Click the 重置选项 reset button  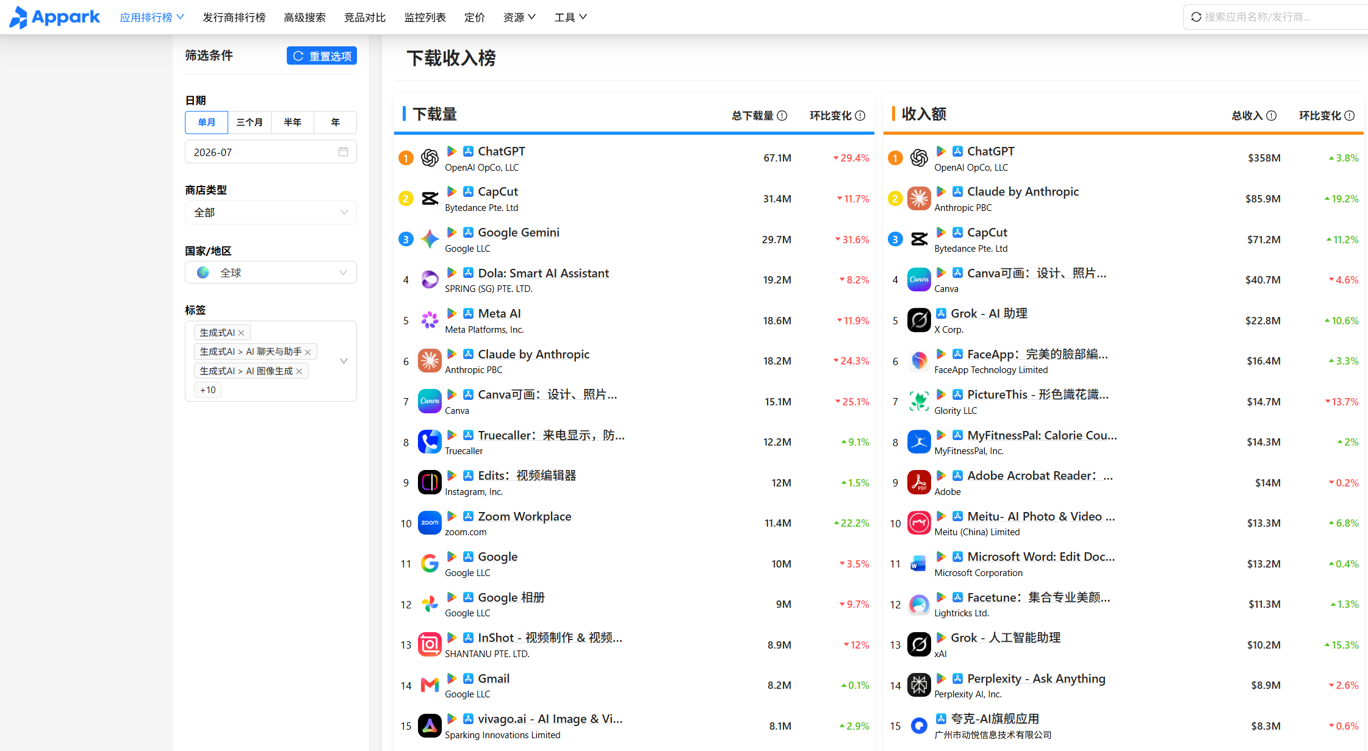[x=322, y=55]
